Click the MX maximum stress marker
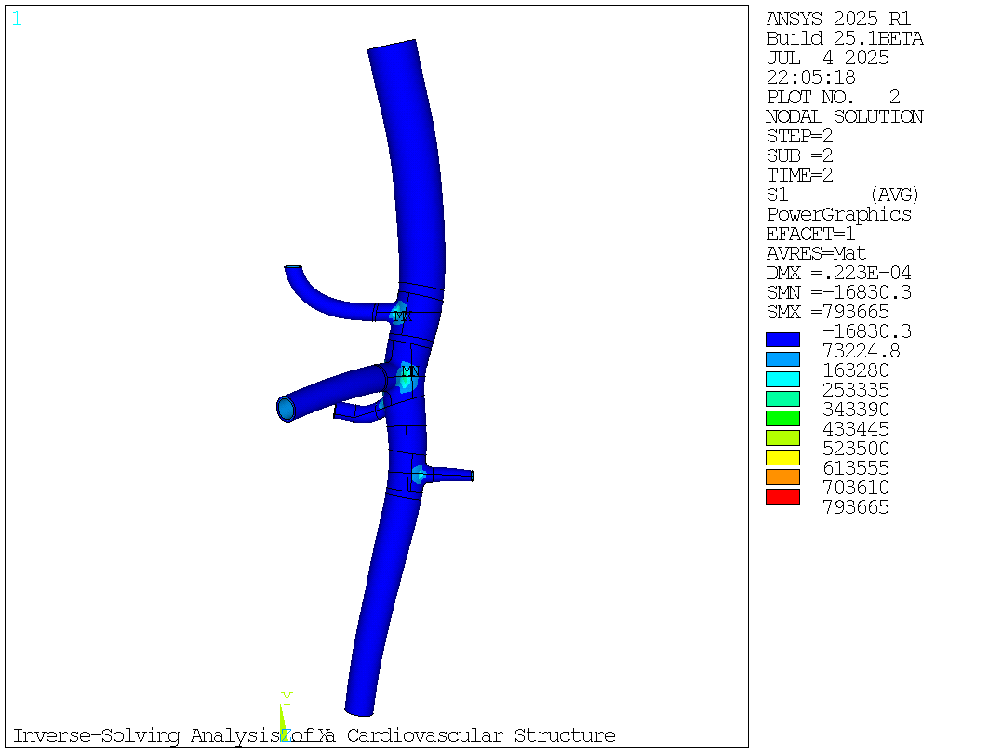Image resolution: width=1002 pixels, height=754 pixels. (x=402, y=316)
